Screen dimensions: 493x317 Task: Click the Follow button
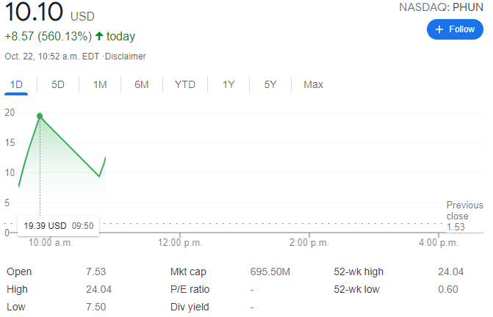tap(455, 29)
